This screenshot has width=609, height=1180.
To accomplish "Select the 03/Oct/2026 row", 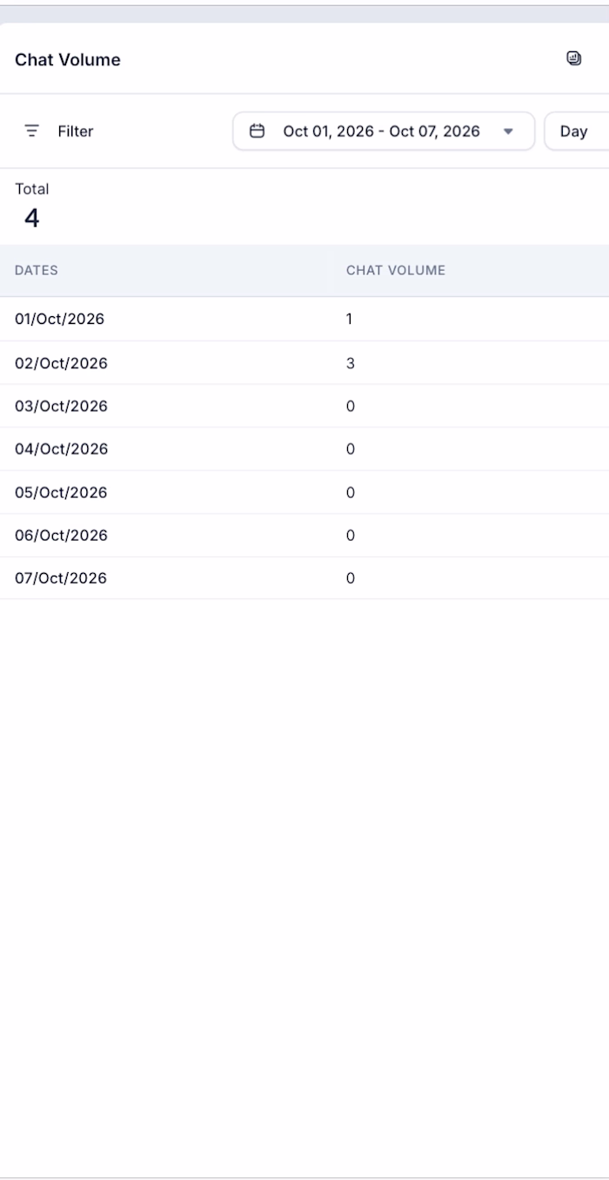I will click(x=304, y=406).
